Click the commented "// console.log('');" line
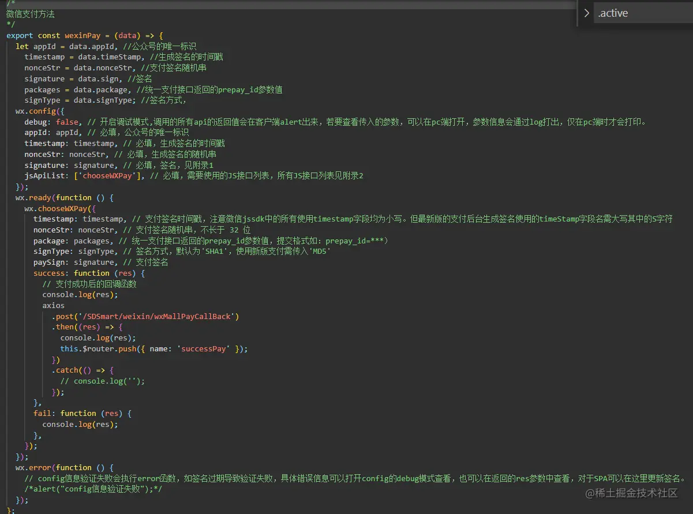Screen dimensions: 693x514 pyautogui.click(x=103, y=381)
